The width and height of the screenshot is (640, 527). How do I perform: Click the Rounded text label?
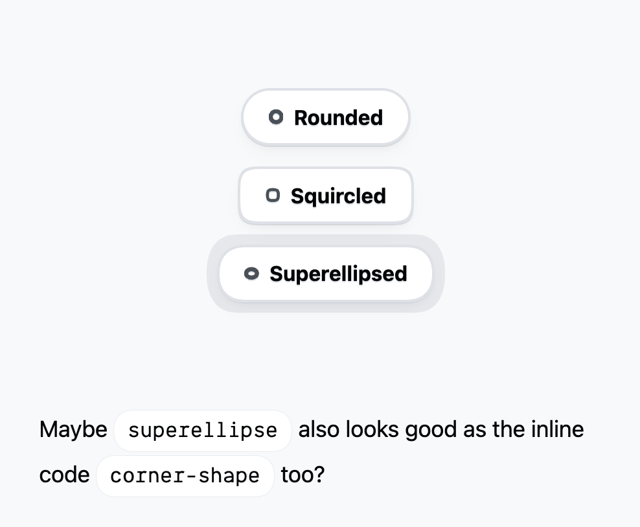[338, 118]
